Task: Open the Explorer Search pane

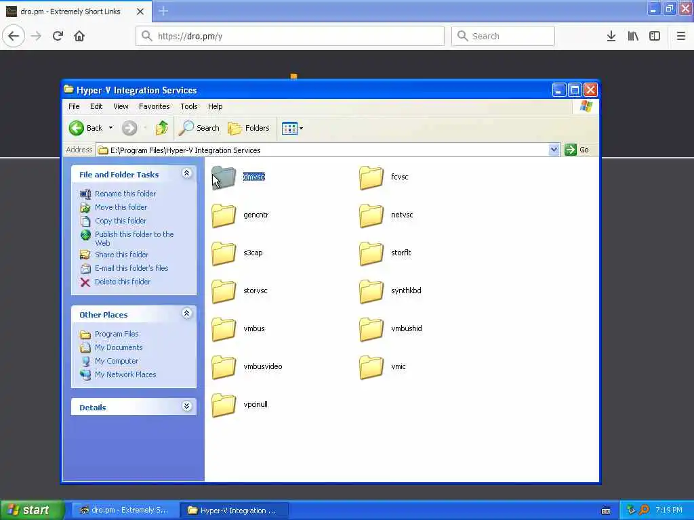Action: pos(199,128)
